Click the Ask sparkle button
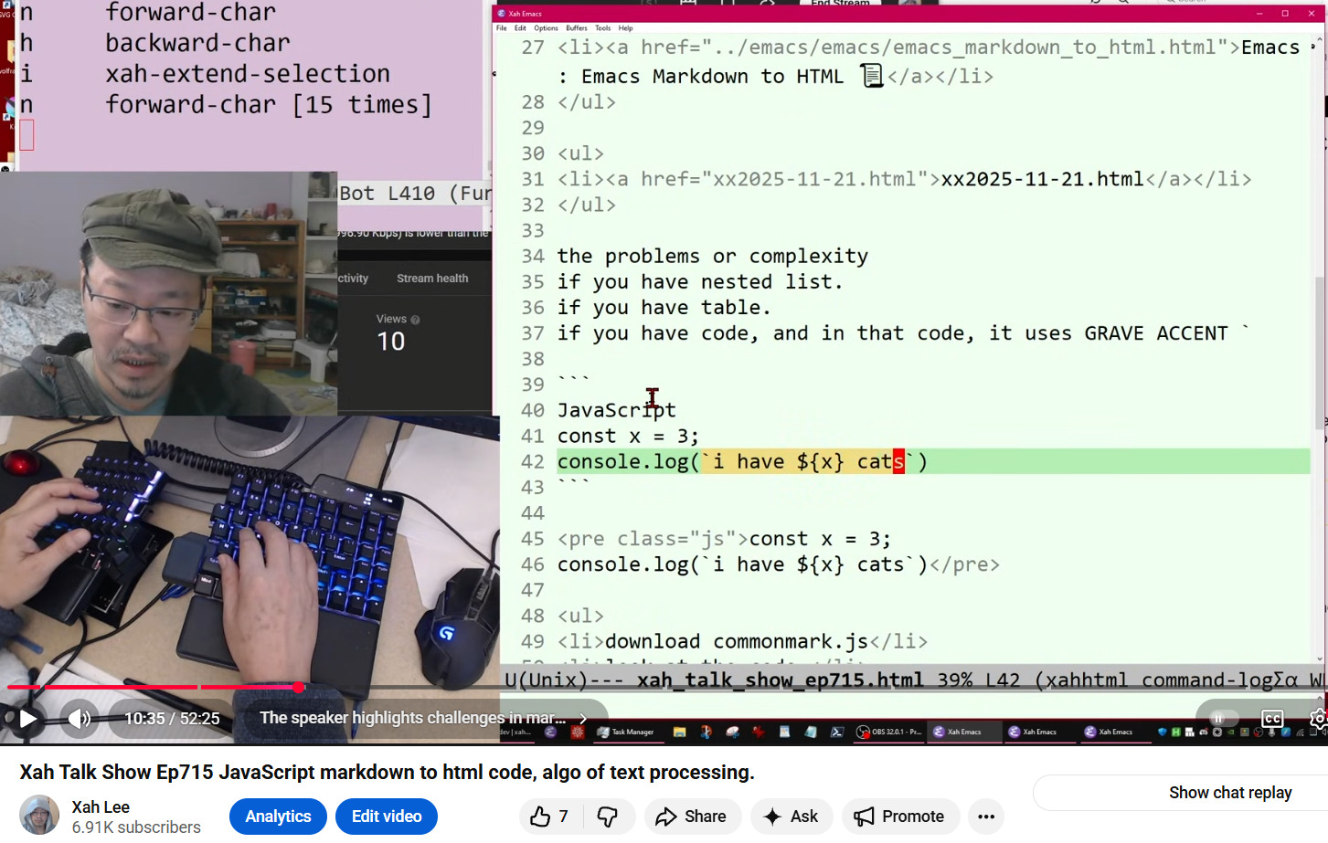This screenshot has width=1328, height=843. pyautogui.click(x=791, y=817)
